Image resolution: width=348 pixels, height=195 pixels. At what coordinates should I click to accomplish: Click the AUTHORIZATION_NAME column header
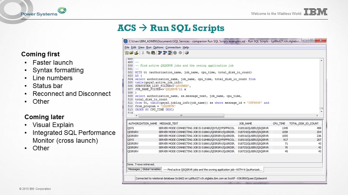tap(143, 123)
